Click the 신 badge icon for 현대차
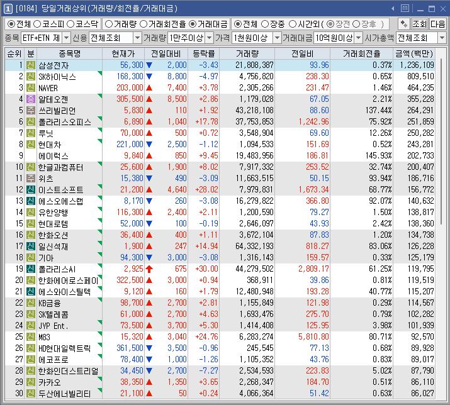 [x=31, y=144]
